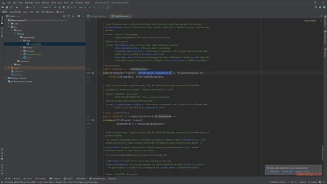Click Expand All in Project panel
Viewport: 327px width, 184px height.
[x=68, y=16]
